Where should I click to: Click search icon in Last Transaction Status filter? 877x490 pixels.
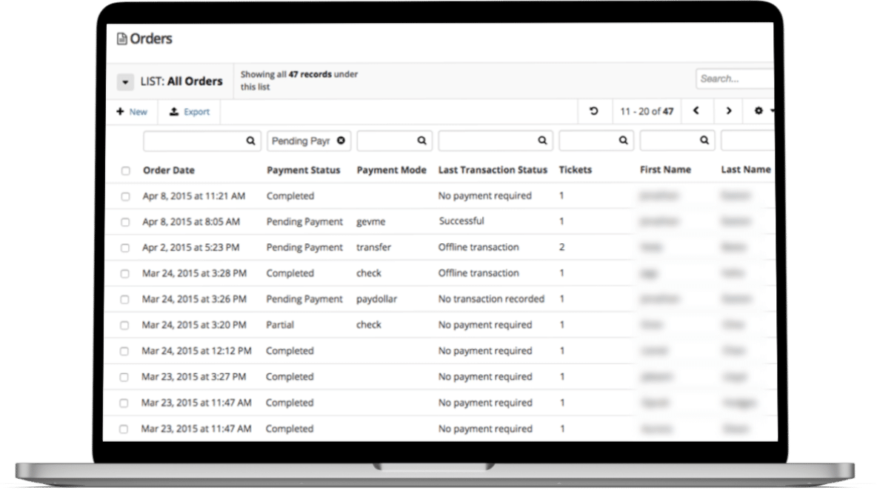(x=542, y=140)
